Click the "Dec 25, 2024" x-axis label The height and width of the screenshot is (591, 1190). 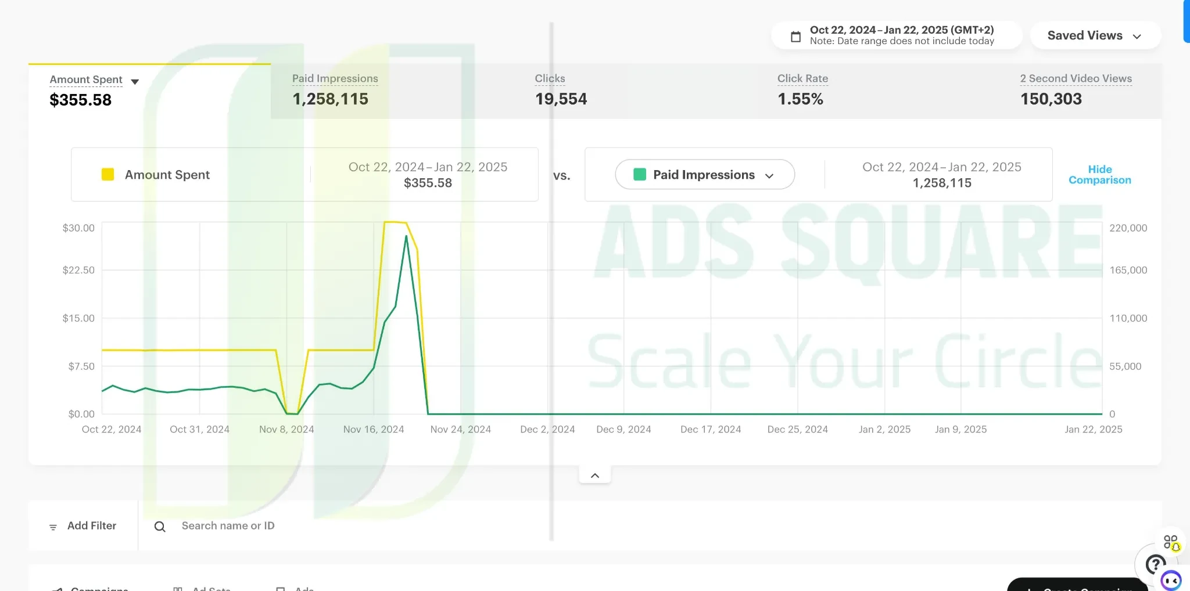797,430
